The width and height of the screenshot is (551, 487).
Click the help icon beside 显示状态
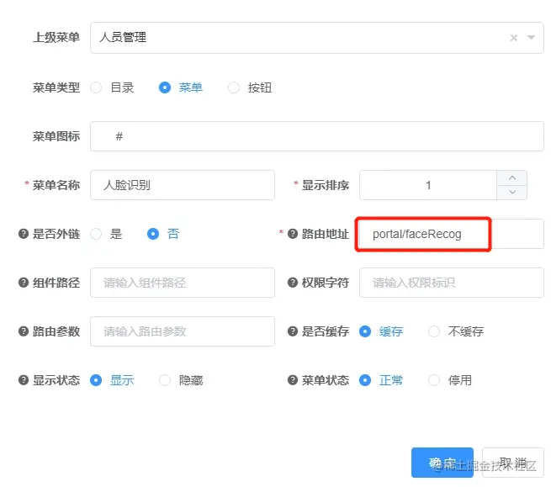pos(24,380)
